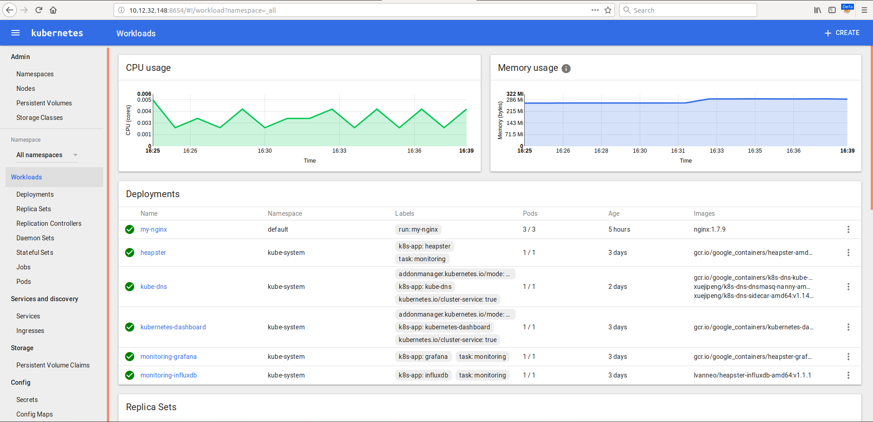Open the monitoring-influxdb deployment link
Image resolution: width=873 pixels, height=422 pixels.
169,375
